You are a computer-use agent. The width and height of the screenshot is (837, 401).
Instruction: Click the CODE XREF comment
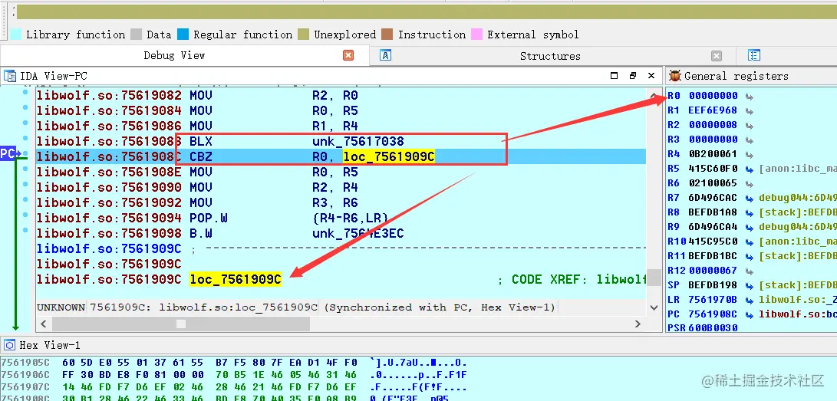571,279
